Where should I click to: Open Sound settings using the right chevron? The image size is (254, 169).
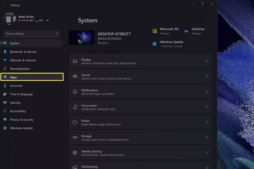207,76
